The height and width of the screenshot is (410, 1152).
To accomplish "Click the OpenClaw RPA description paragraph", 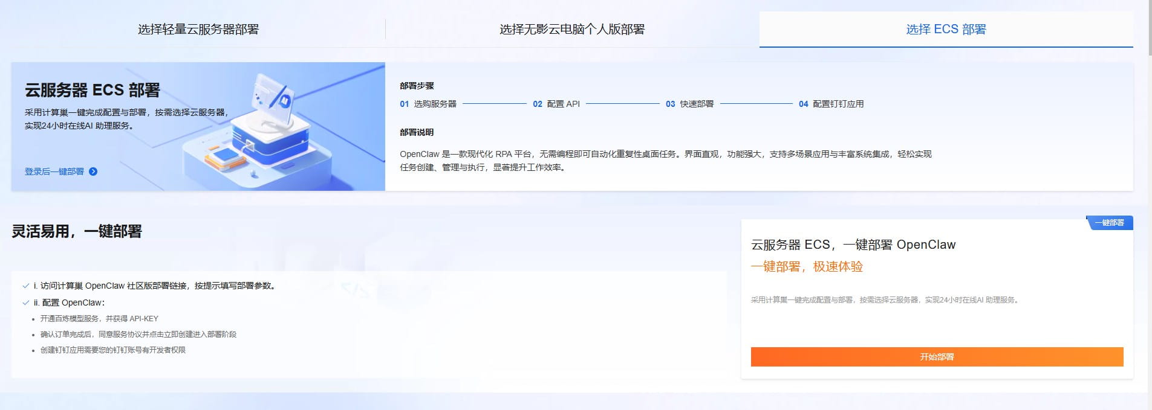I will pos(666,161).
